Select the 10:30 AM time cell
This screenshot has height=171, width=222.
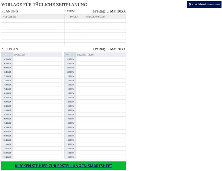(x=7, y=136)
